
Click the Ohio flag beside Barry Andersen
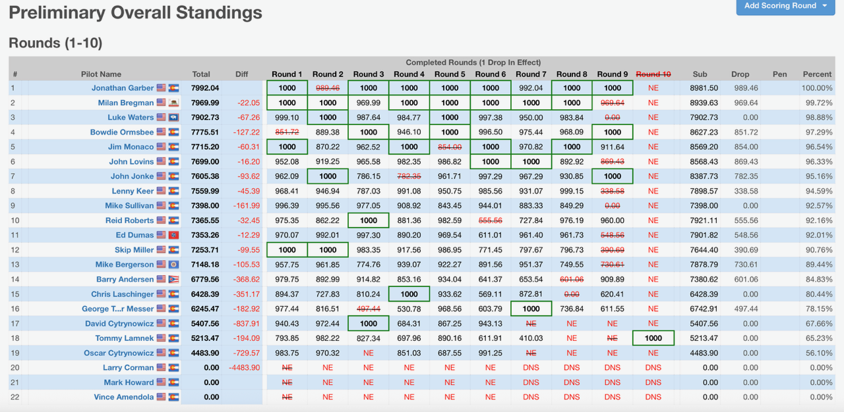[173, 279]
